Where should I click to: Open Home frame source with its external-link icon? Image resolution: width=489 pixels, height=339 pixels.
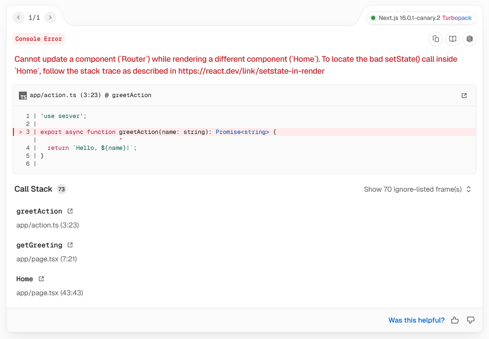pos(40,279)
